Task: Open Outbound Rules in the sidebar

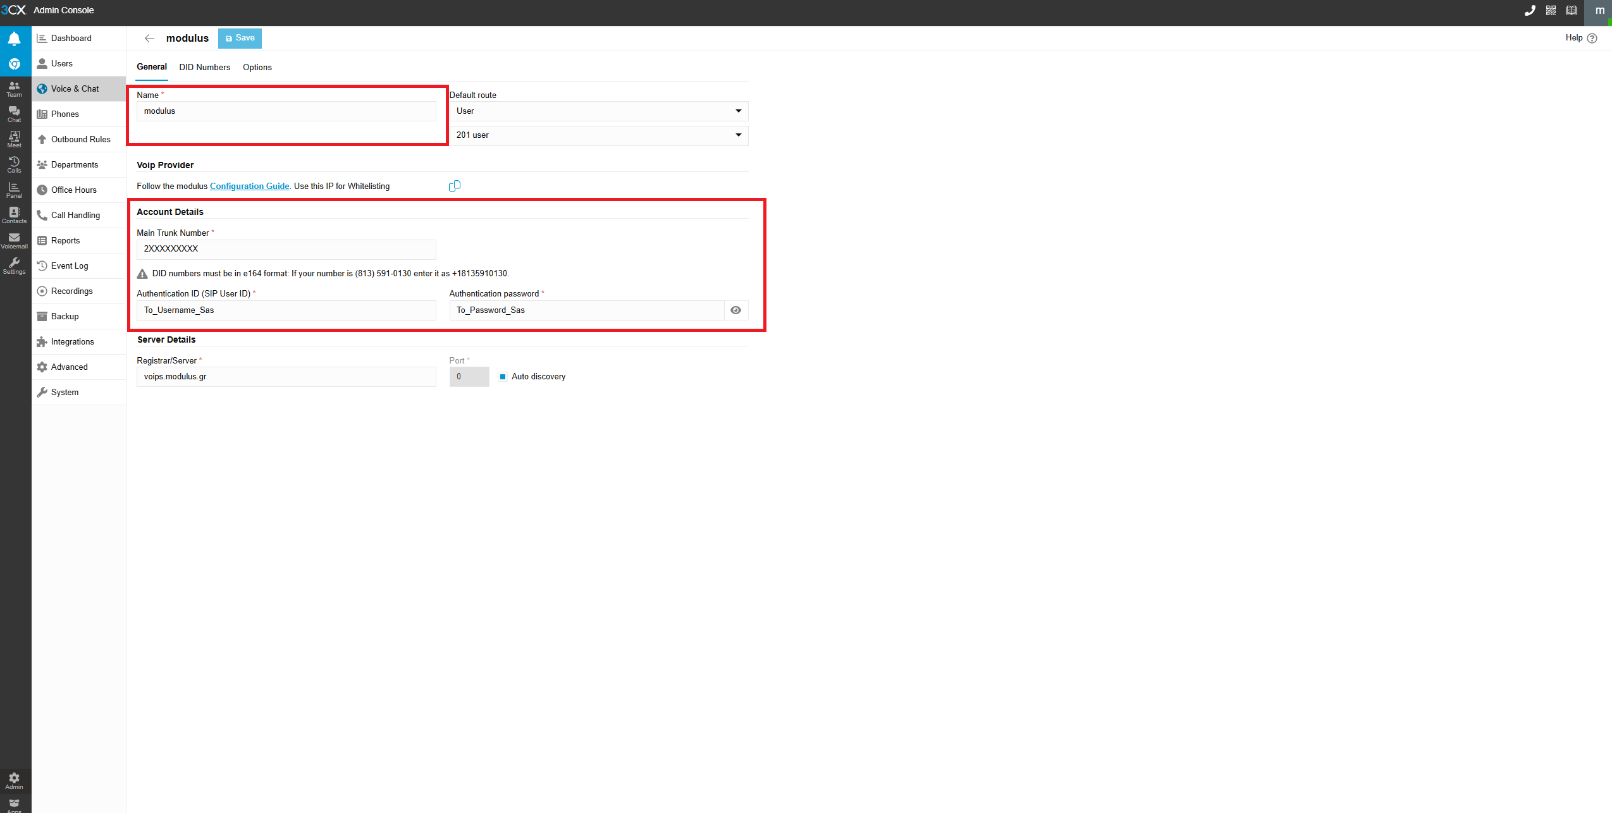Action: 80,139
